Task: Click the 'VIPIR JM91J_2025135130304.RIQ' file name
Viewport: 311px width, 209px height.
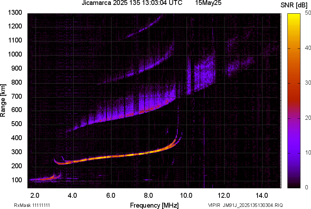Action: [245, 205]
